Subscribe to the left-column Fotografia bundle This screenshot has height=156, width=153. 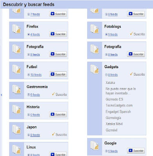(x=58, y=54)
